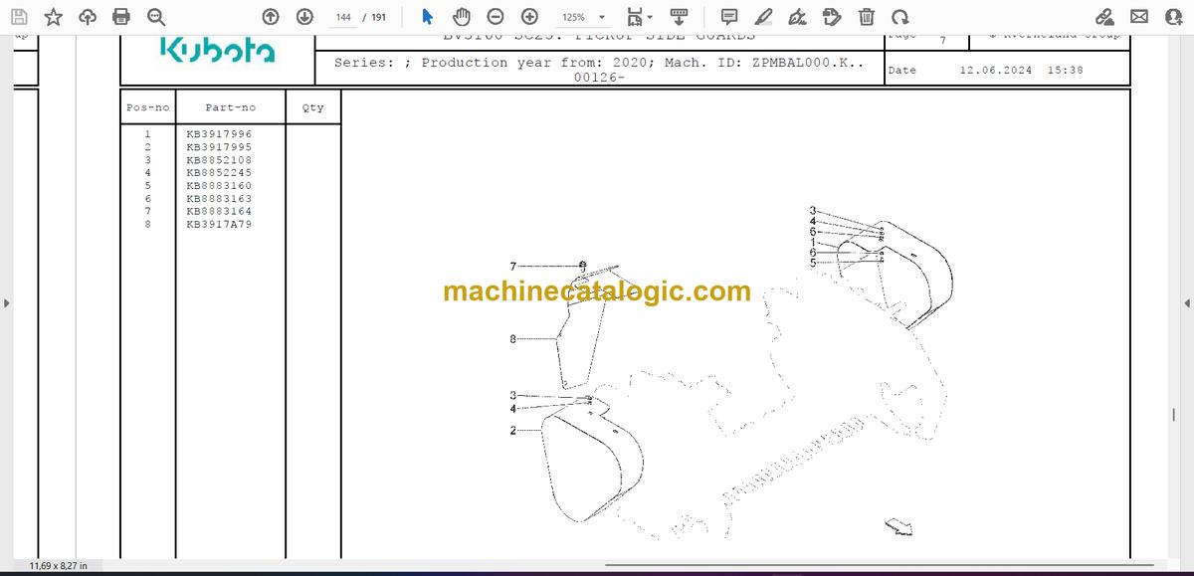Delete with the trash can icon
The image size is (1194, 576).
[x=867, y=17]
